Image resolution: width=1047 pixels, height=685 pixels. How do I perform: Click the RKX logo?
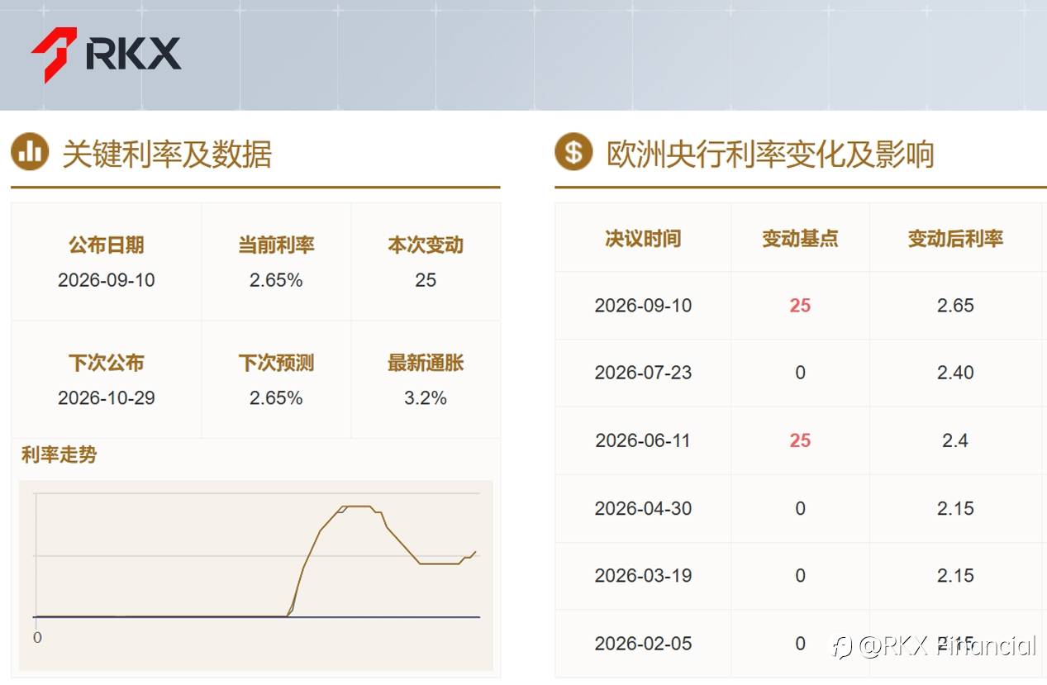[106, 55]
